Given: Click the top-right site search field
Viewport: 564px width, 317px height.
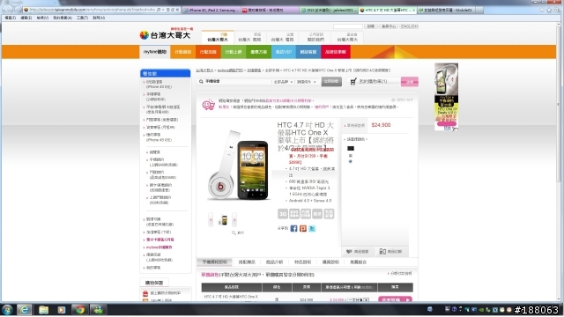Looking at the screenshot, I should pos(348,26).
